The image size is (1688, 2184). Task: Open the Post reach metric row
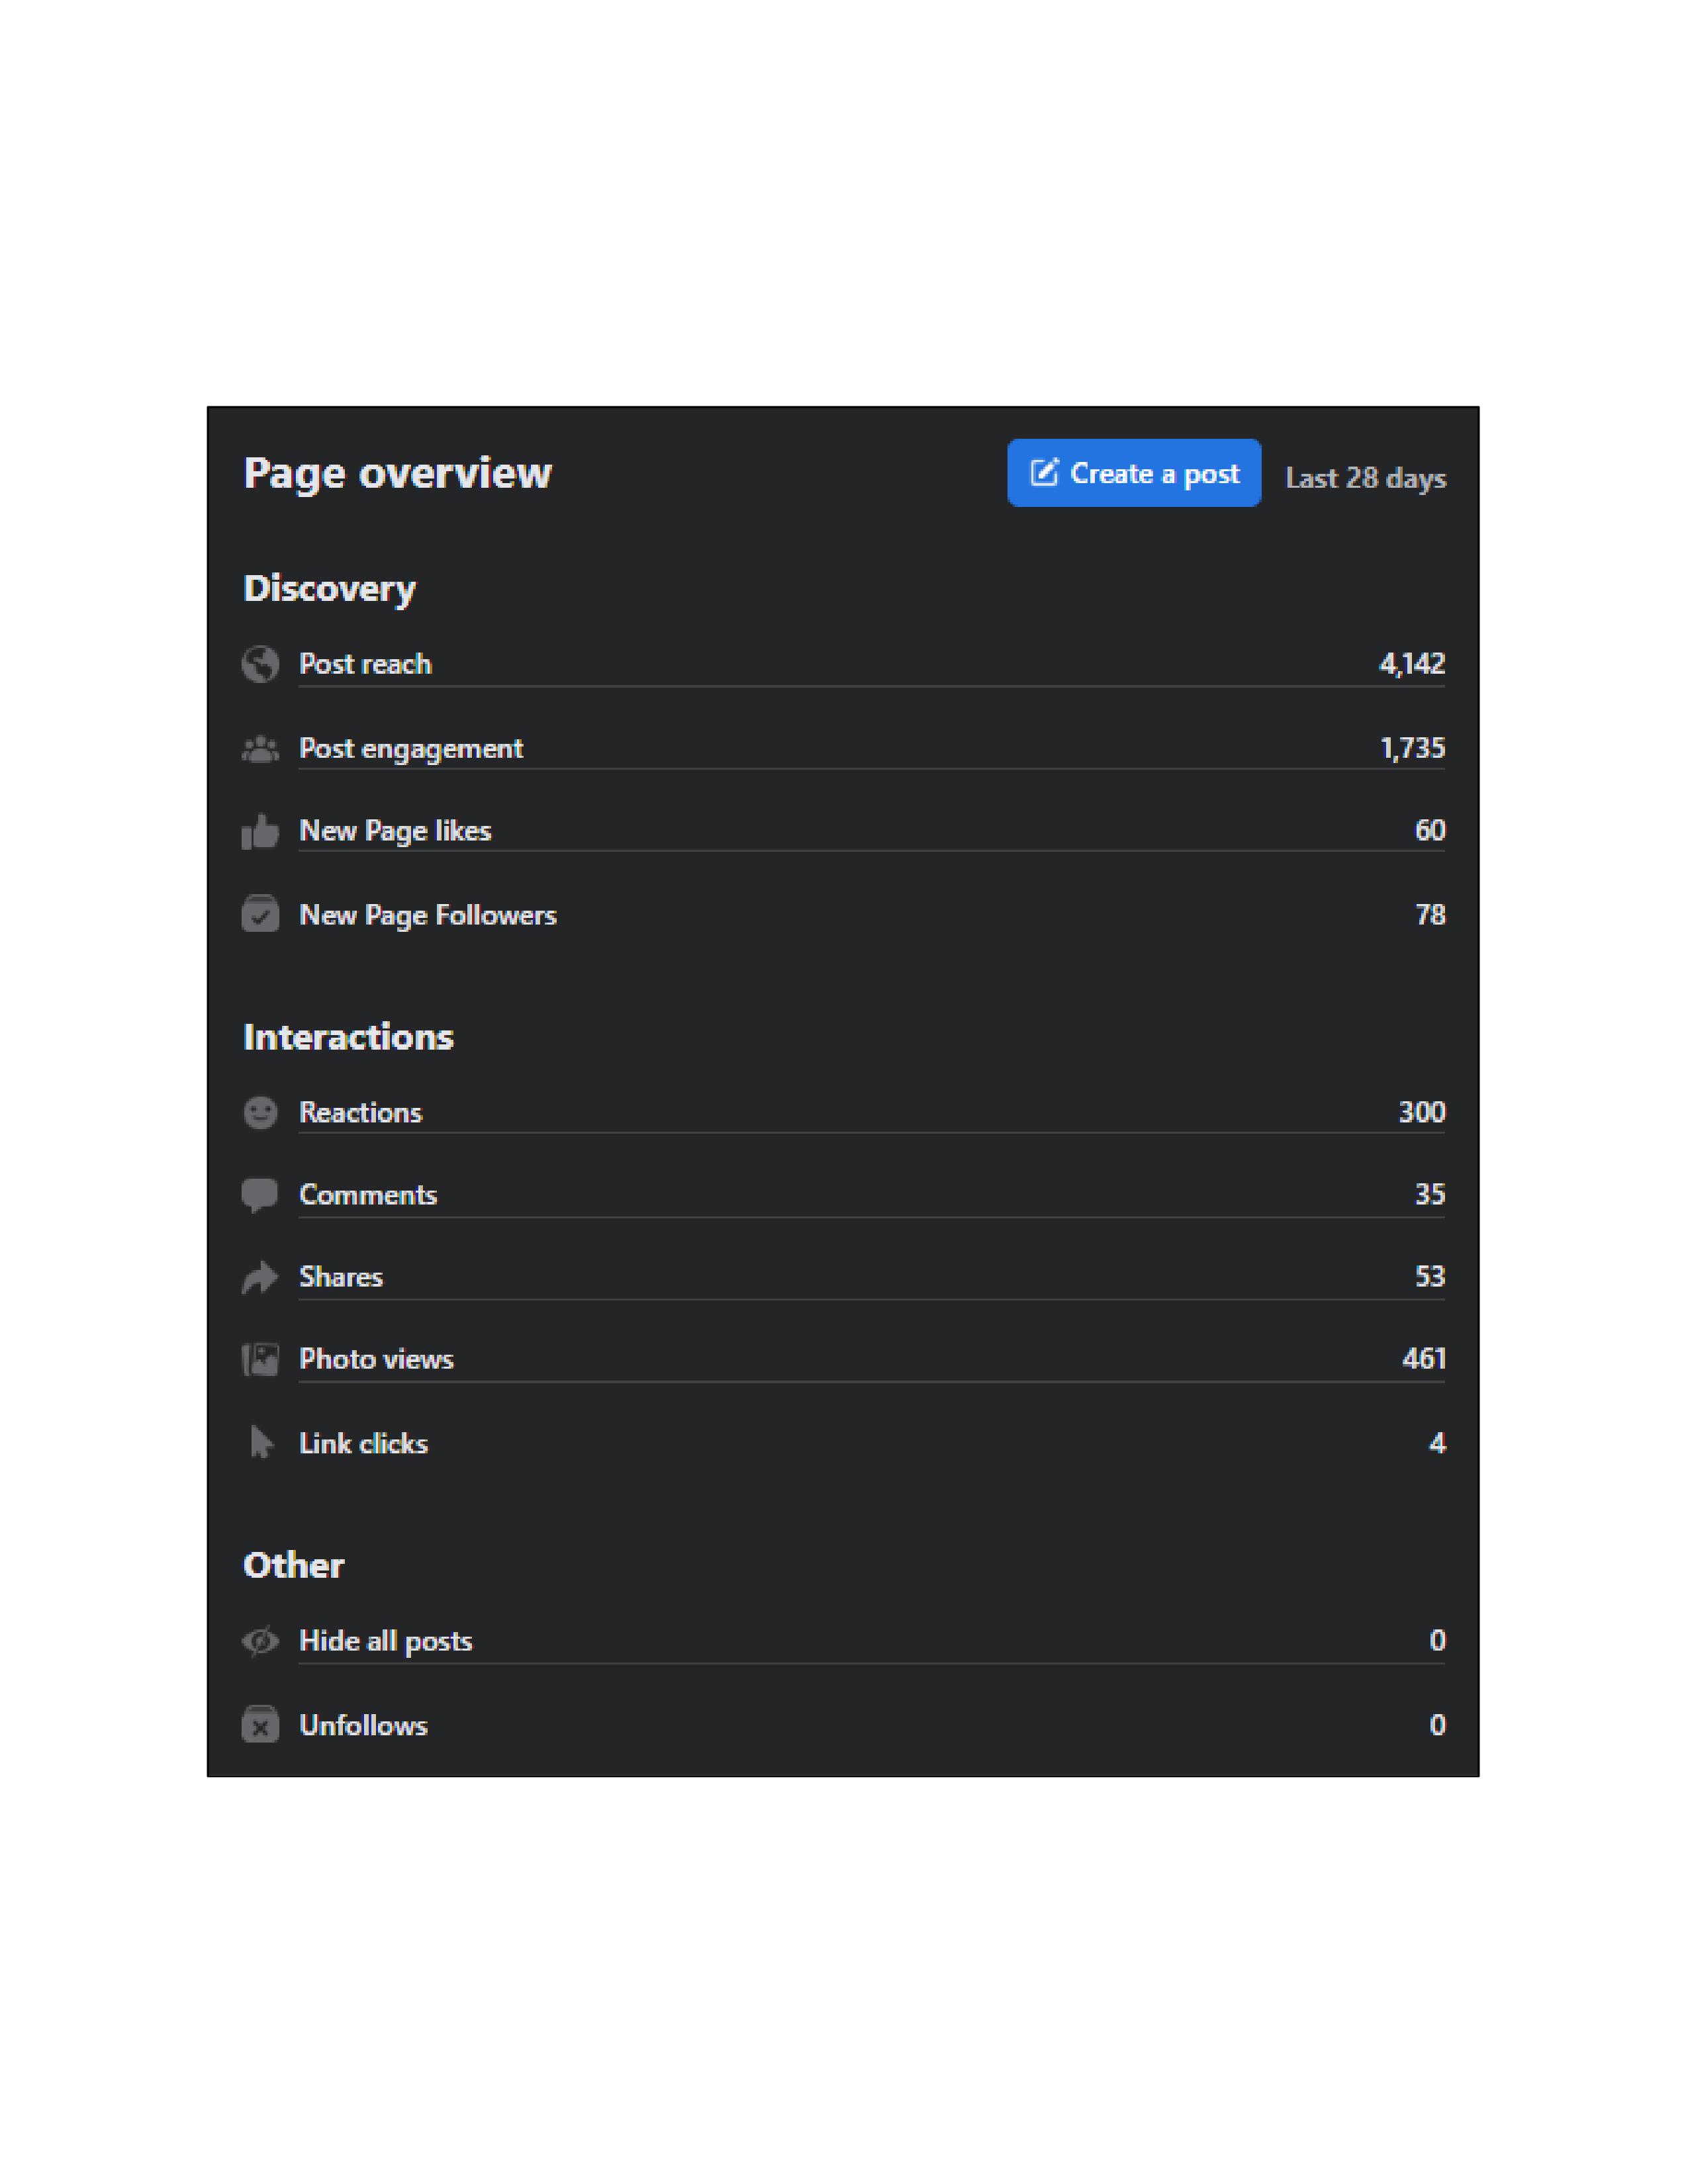point(870,664)
